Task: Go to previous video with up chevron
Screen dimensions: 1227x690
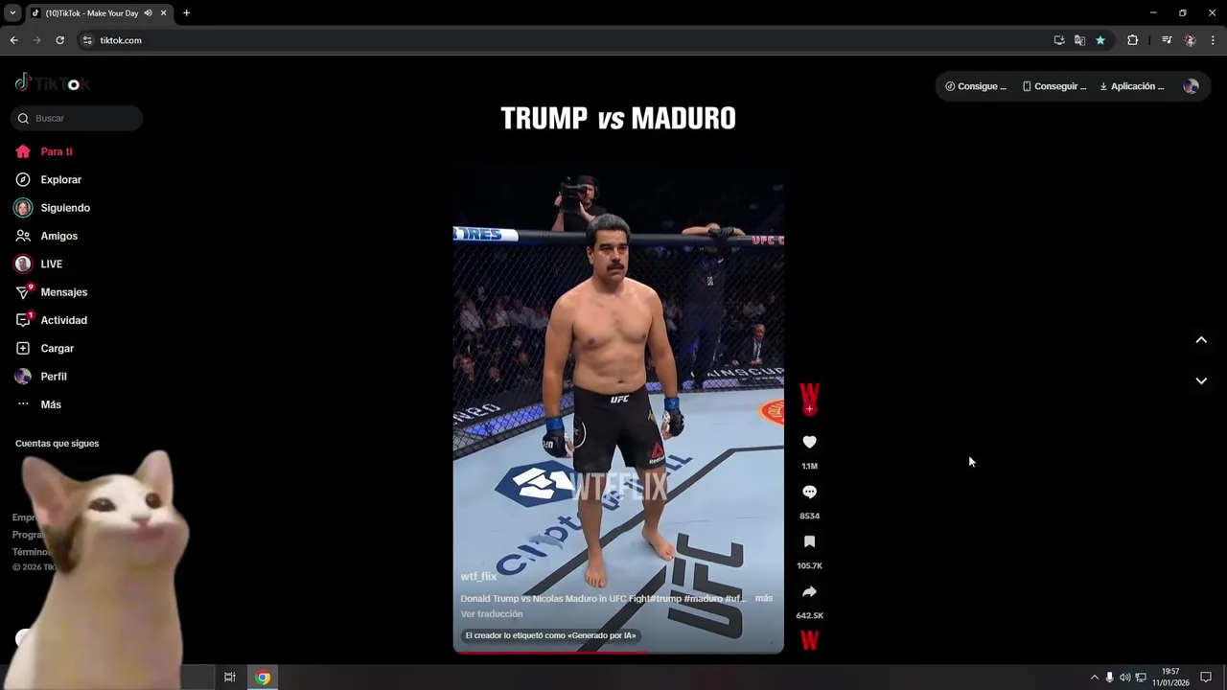Action: click(1201, 340)
